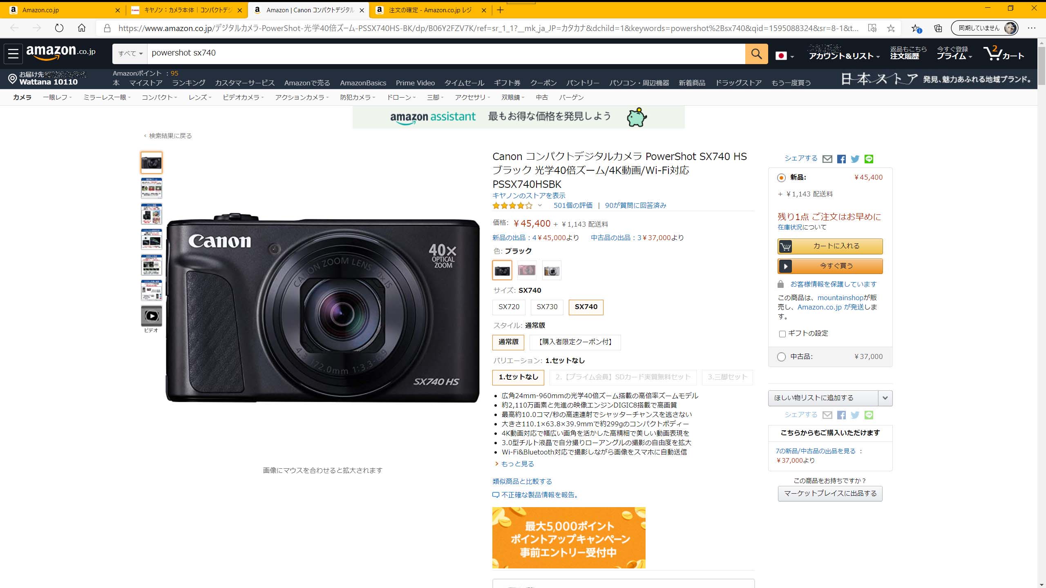Select size SX730
Viewport: 1046px width, 588px height.
coord(547,307)
